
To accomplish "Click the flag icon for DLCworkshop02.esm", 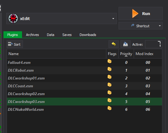I will click(109, 93).
